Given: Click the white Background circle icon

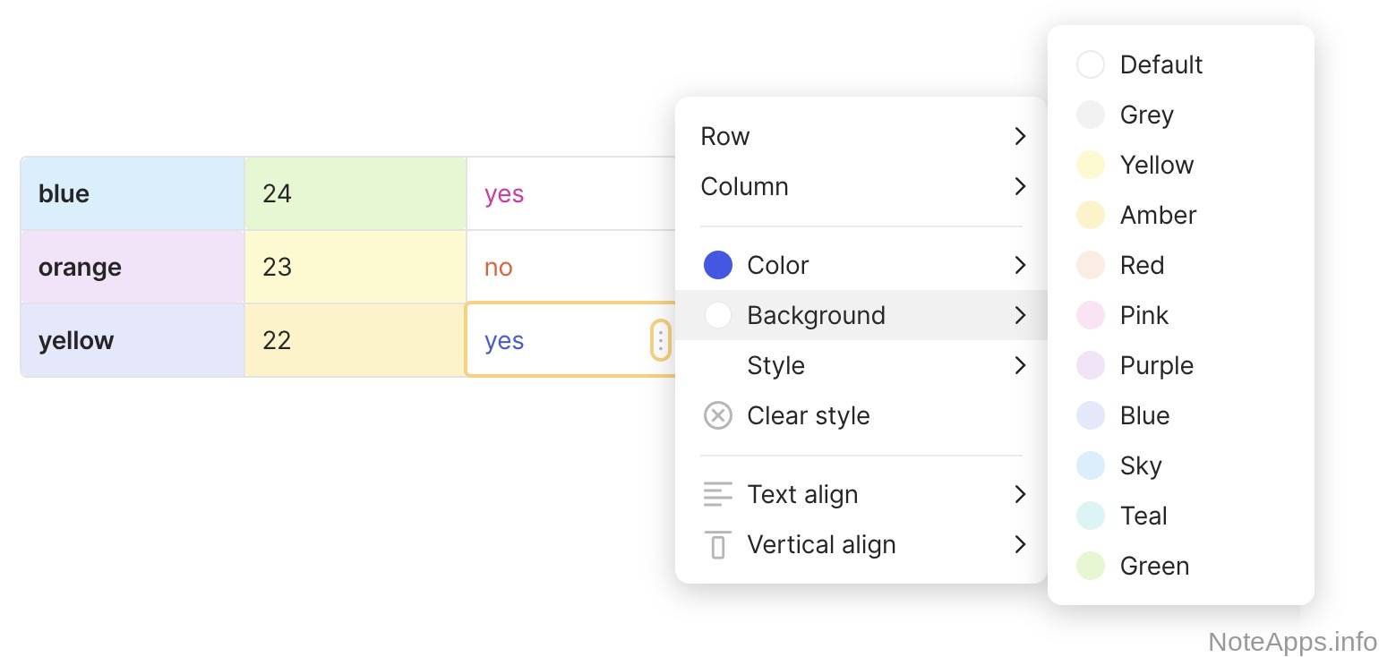Looking at the screenshot, I should coord(717,315).
